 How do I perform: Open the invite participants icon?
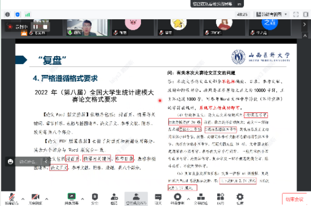pos(114,199)
